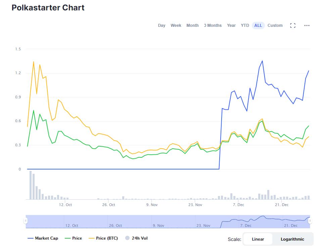Screen dimensions: 319x249
Task: Open the Custom date range picker
Action: point(275,26)
